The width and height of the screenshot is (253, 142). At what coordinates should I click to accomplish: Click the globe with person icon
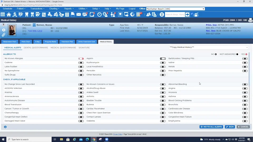coord(105,14)
